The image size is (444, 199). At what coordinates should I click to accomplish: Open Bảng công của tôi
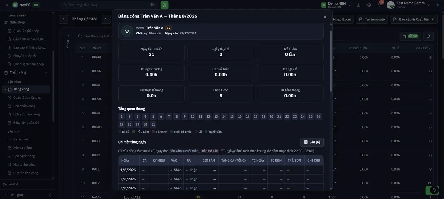[26, 123]
